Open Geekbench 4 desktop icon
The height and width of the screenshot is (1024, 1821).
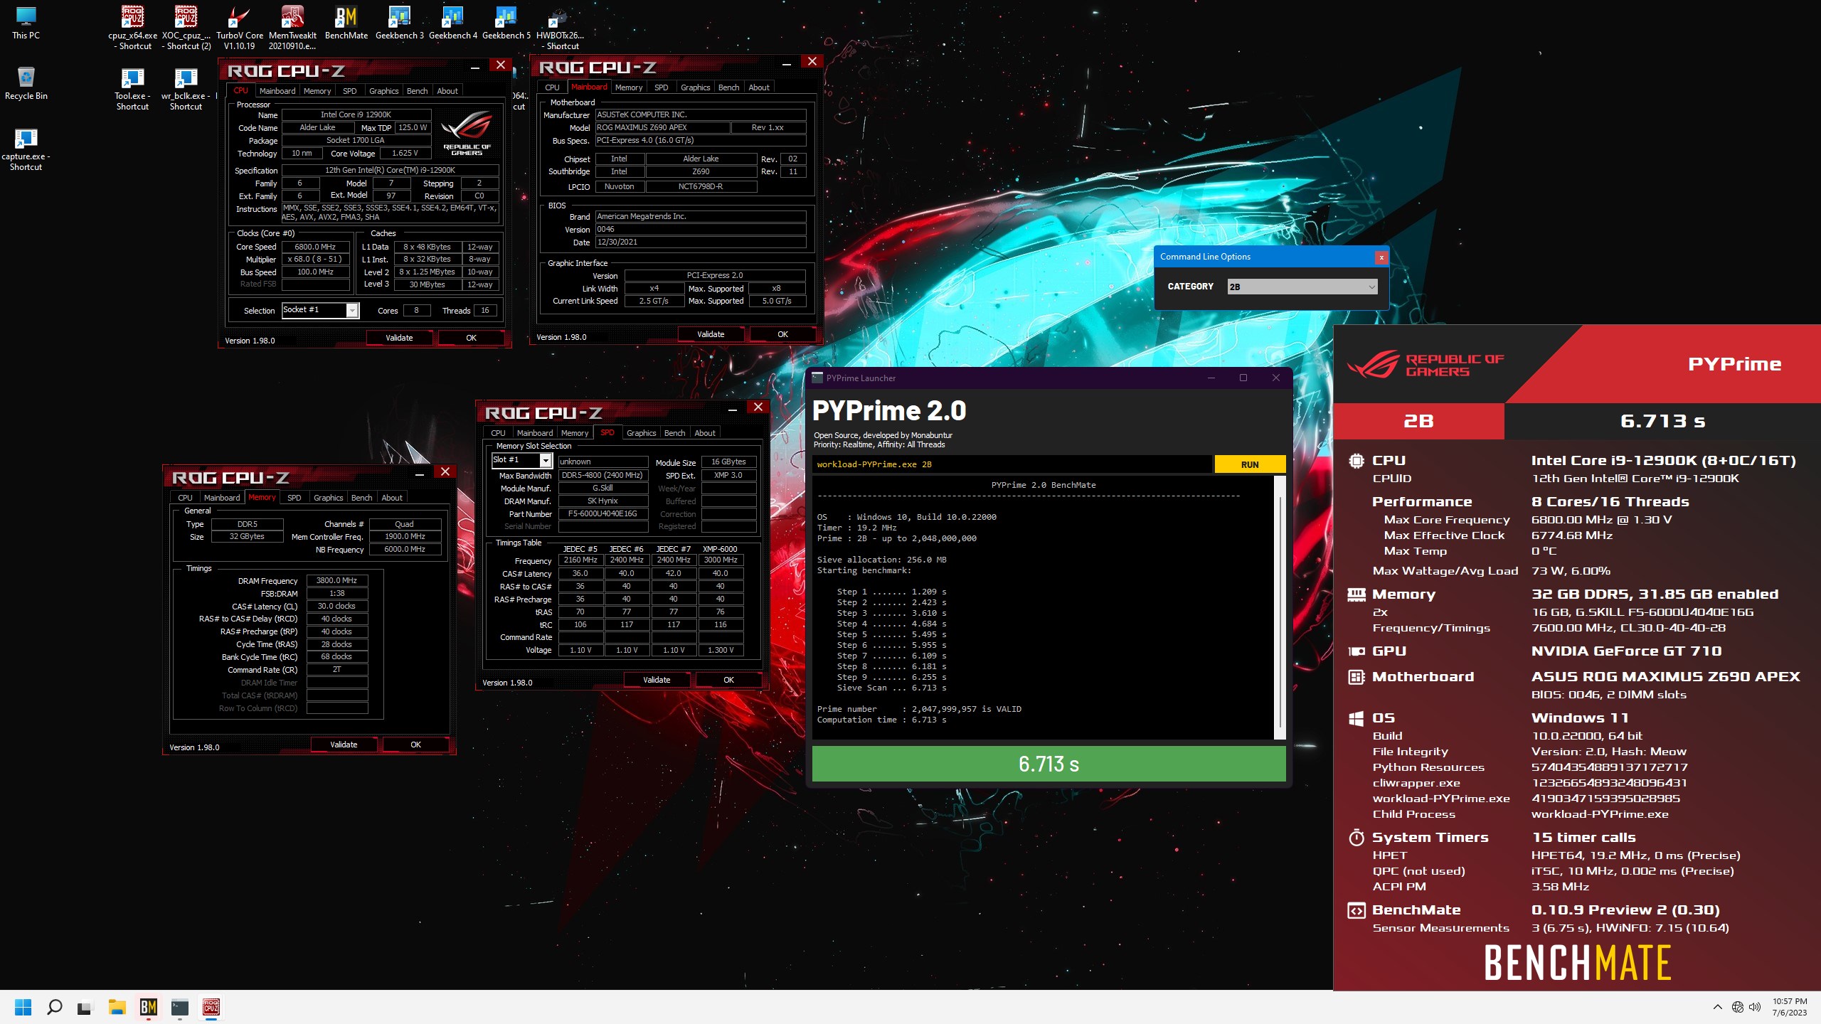[x=452, y=22]
